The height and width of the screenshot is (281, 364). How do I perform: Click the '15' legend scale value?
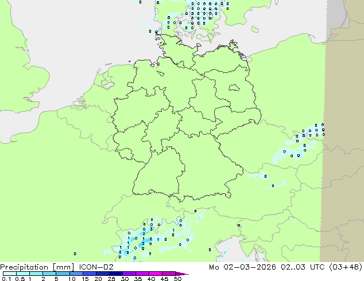coord(85,279)
